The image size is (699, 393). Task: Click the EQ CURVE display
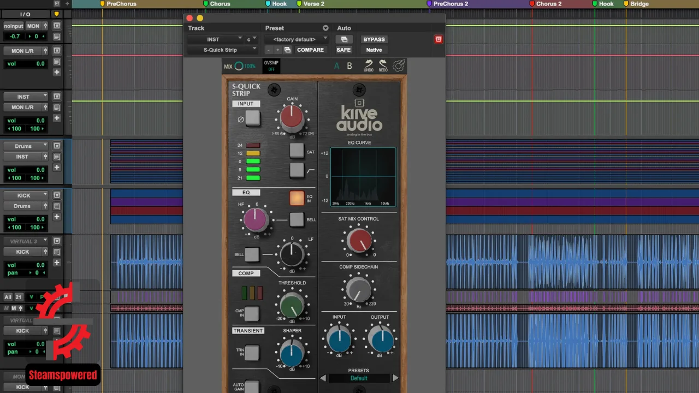click(x=363, y=176)
